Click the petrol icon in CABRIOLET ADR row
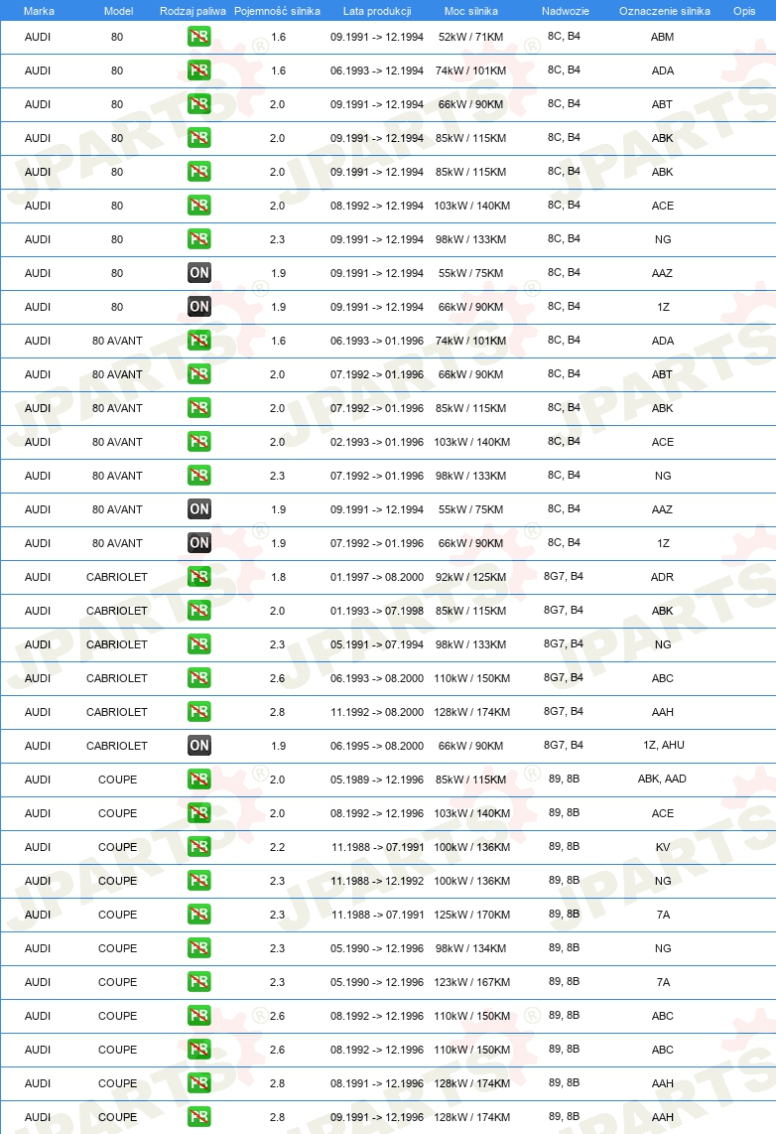776x1134 pixels. (198, 576)
